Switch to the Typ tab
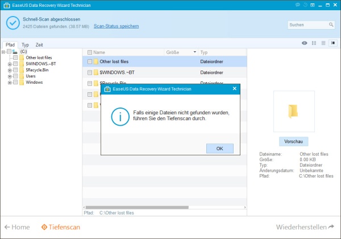The height and width of the screenshot is (239, 341). pyautogui.click(x=25, y=45)
